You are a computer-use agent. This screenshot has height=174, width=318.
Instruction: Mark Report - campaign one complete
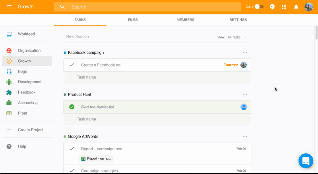tap(72, 149)
